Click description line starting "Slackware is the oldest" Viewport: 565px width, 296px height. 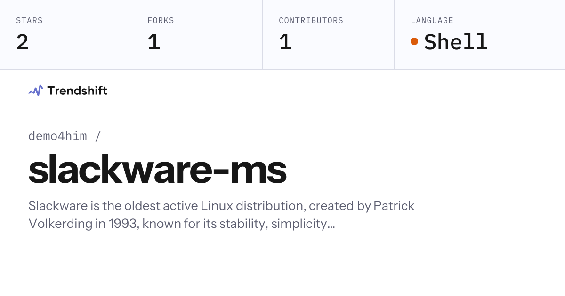pos(221,206)
